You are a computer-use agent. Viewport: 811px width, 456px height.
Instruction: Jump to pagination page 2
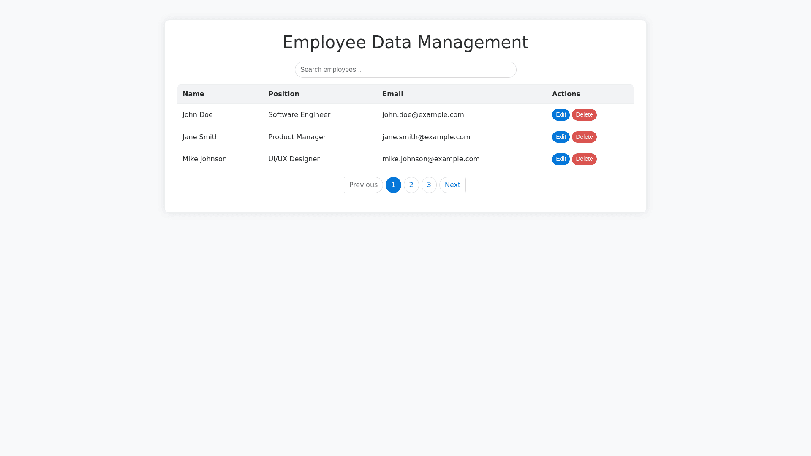click(x=411, y=185)
